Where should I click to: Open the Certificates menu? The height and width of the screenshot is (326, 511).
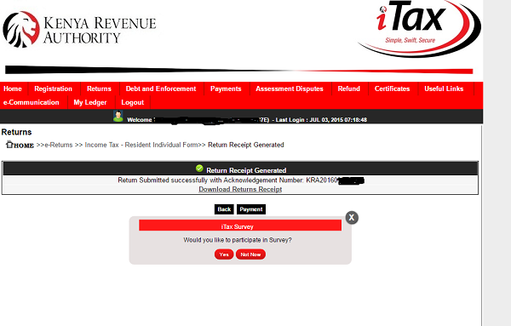tap(392, 89)
